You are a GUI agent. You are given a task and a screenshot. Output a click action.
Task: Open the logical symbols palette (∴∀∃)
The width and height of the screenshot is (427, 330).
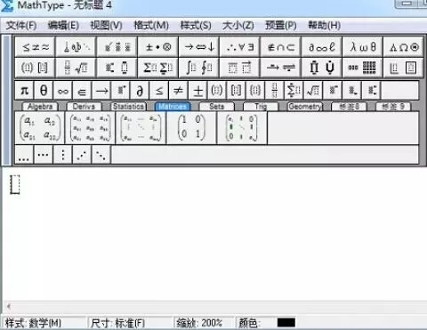point(239,47)
